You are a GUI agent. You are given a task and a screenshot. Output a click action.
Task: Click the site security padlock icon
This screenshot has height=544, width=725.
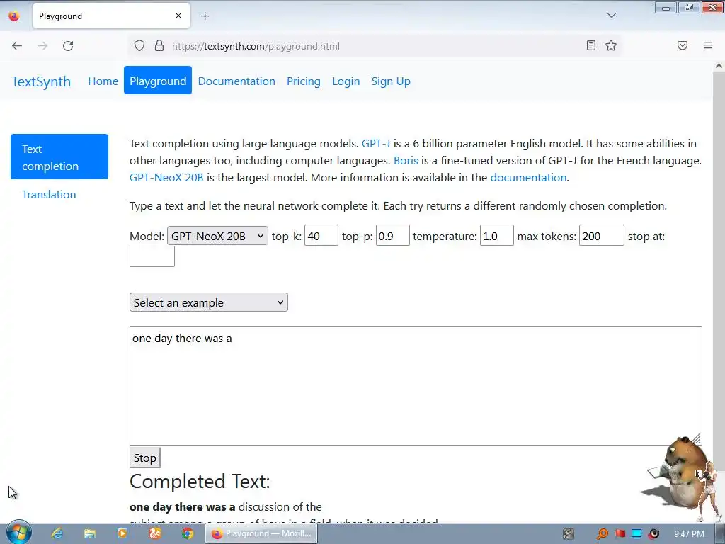pyautogui.click(x=159, y=46)
